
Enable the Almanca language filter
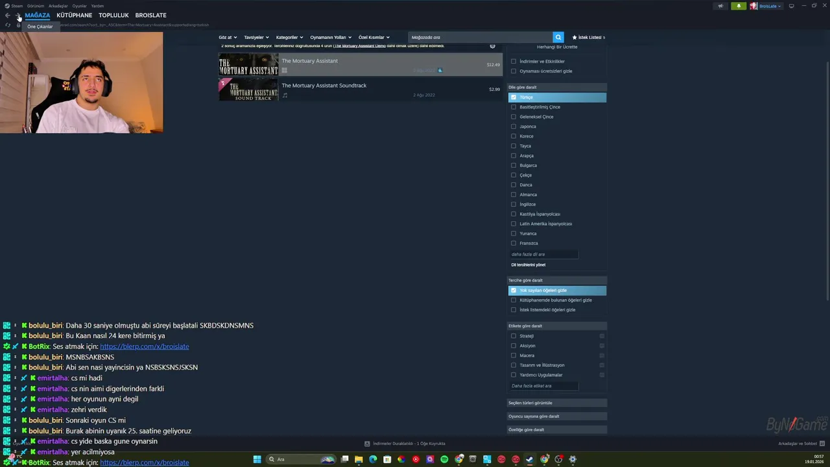pos(514,195)
